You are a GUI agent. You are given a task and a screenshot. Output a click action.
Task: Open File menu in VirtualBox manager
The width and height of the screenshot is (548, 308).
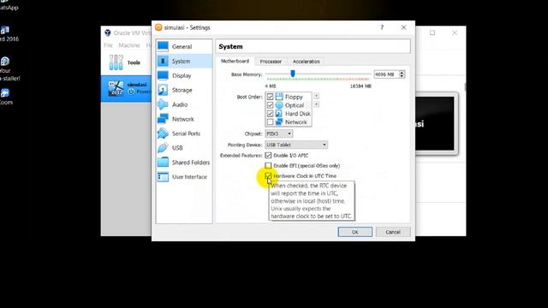[108, 45]
